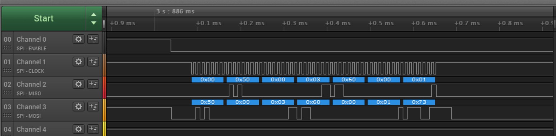Image resolution: width=556 pixels, height=136 pixels.
Task: Select the Channel 0 label
Action: [x=31, y=40]
